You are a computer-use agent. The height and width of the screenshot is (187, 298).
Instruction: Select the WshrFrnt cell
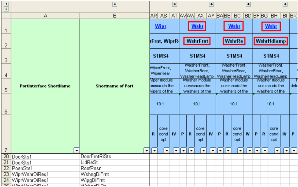click(197, 41)
